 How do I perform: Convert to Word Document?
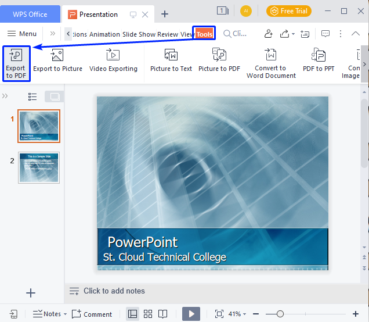[x=271, y=64]
